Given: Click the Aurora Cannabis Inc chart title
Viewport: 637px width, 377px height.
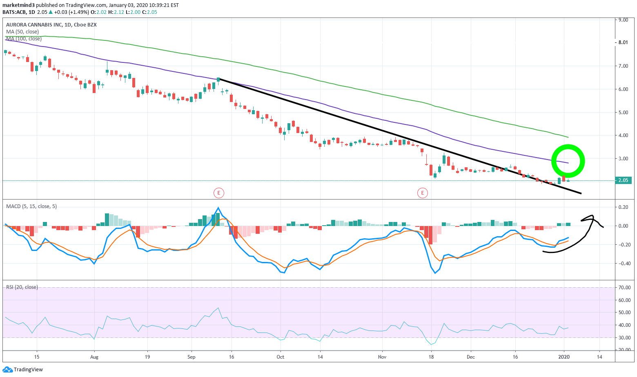Looking at the screenshot, I should pyautogui.click(x=51, y=25).
